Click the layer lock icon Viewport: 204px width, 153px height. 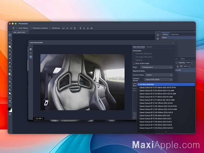(x=177, y=66)
